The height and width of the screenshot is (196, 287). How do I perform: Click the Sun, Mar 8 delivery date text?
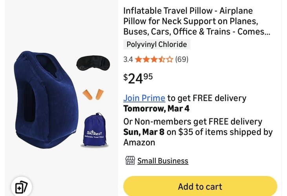tap(144, 132)
